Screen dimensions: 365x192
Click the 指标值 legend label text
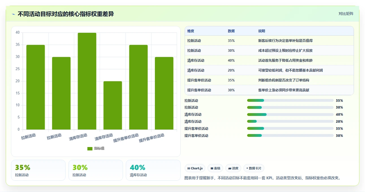pos(99,148)
